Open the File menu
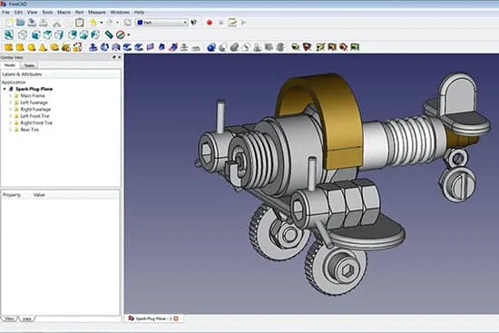 5,12
